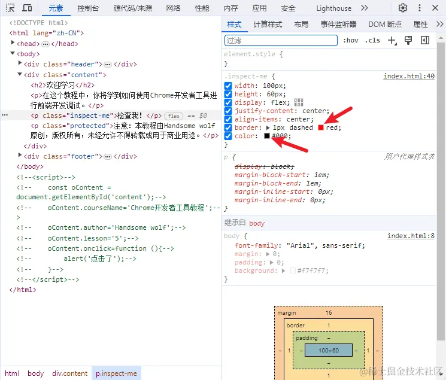Switch to the 内存 tab

(230, 8)
